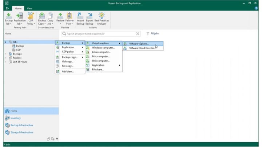Open the main application menu button
Viewport: 262px width, 147px height.
[x=7, y=8]
